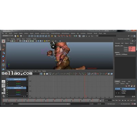
Task: Open the Animation menu set dropdown
Action: pos(8,36)
